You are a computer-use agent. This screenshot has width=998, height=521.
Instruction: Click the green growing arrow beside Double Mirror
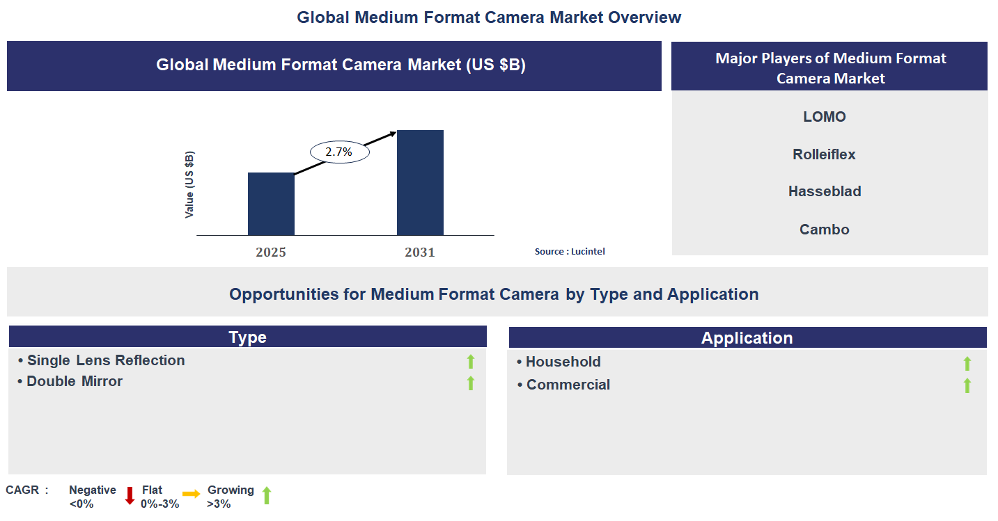click(471, 381)
